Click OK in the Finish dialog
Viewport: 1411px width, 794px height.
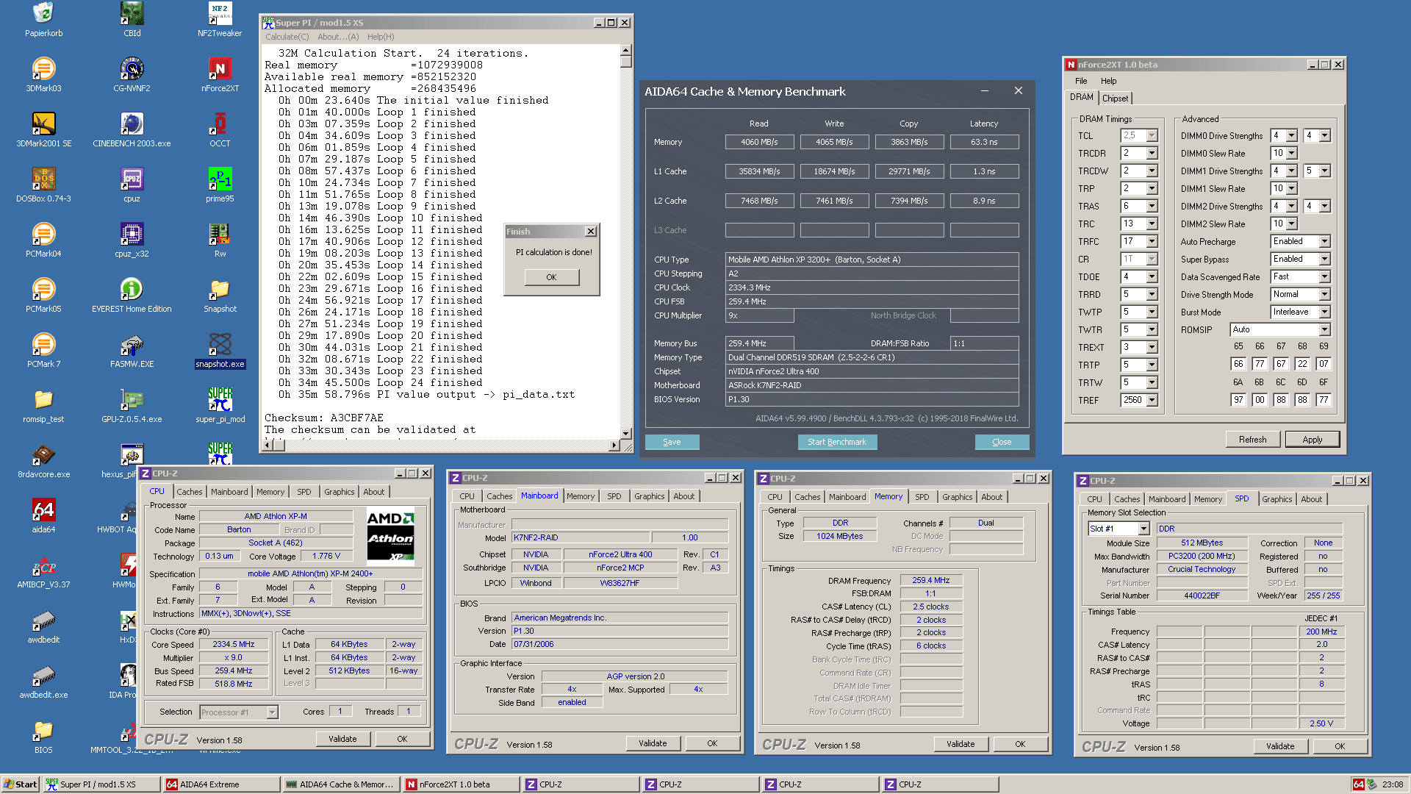tap(551, 277)
